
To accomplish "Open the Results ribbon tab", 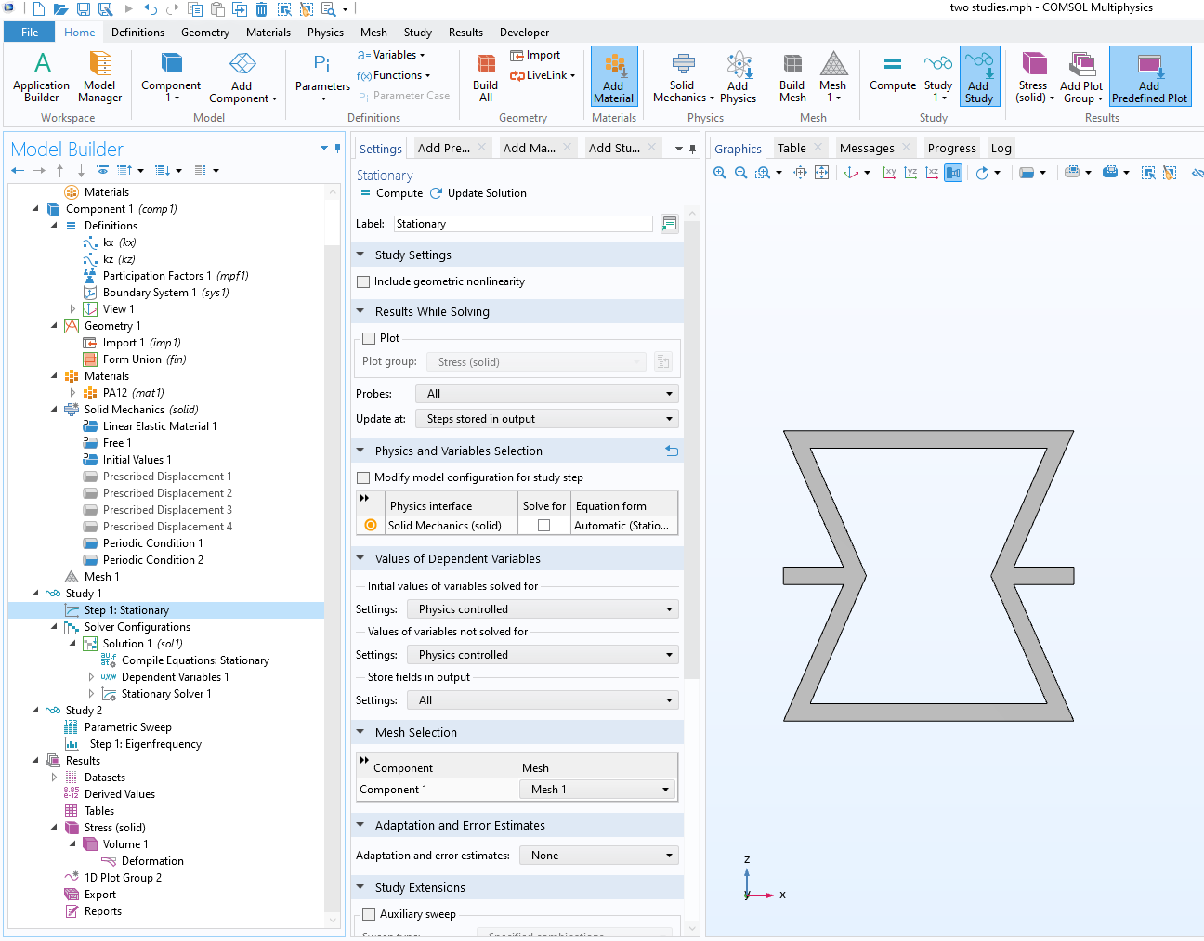I will (x=465, y=33).
